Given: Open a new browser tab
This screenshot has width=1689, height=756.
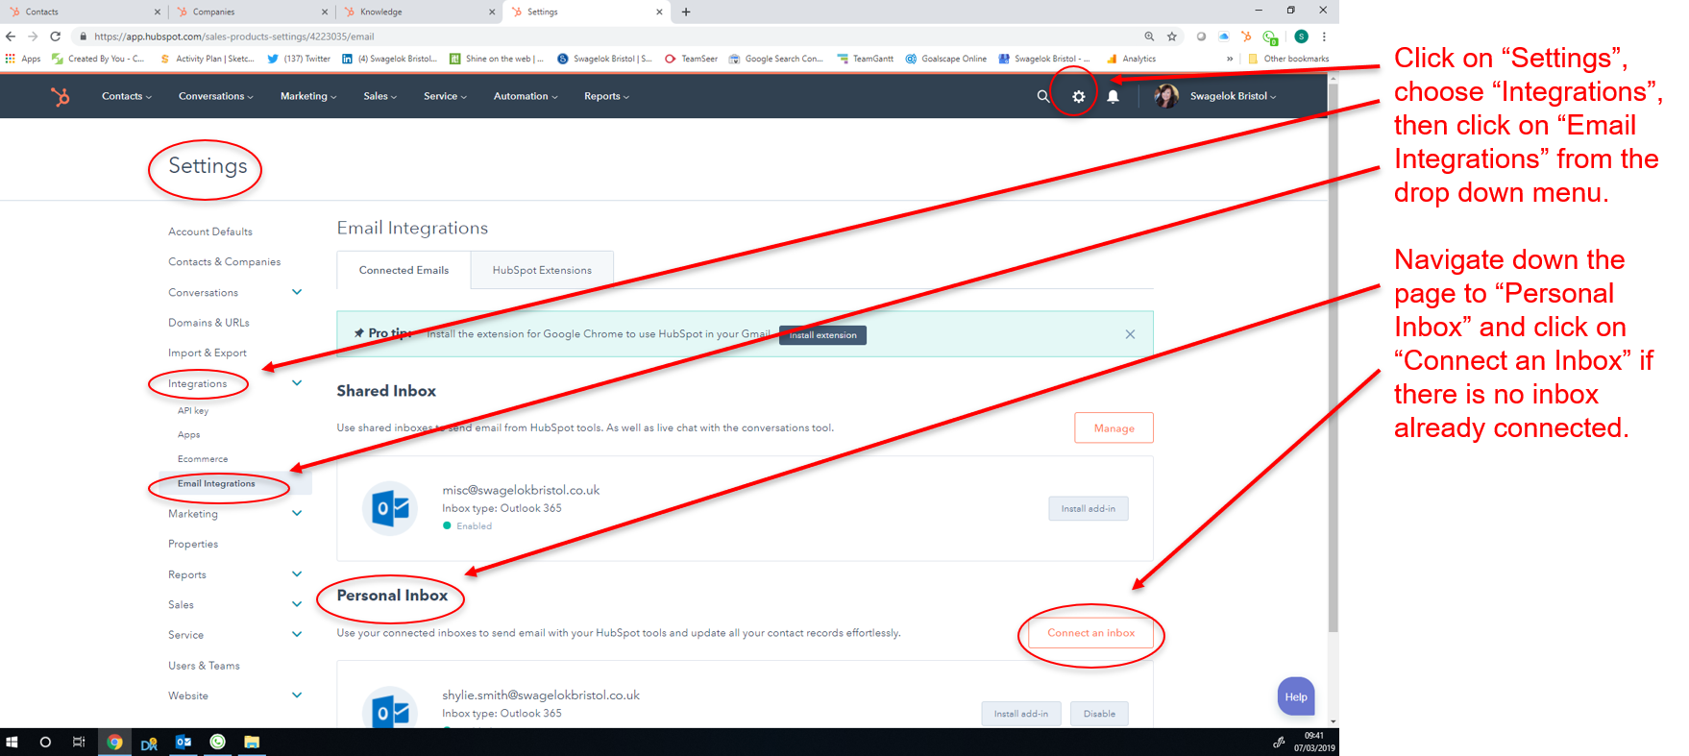Looking at the screenshot, I should 686,12.
